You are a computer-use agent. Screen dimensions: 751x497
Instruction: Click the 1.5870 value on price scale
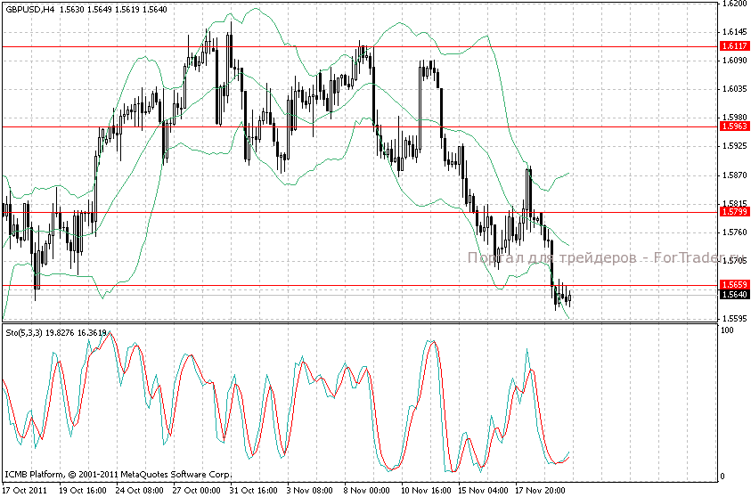pyautogui.click(x=734, y=175)
